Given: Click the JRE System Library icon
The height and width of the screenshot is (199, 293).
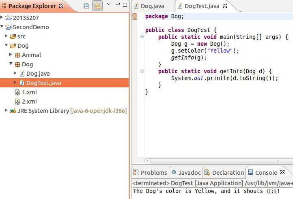Looking at the screenshot, I should (x=13, y=111).
